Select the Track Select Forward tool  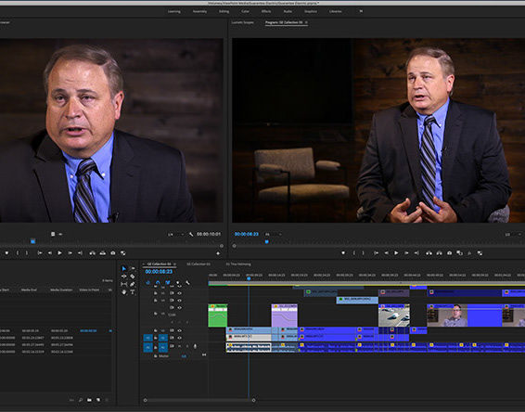[133, 269]
